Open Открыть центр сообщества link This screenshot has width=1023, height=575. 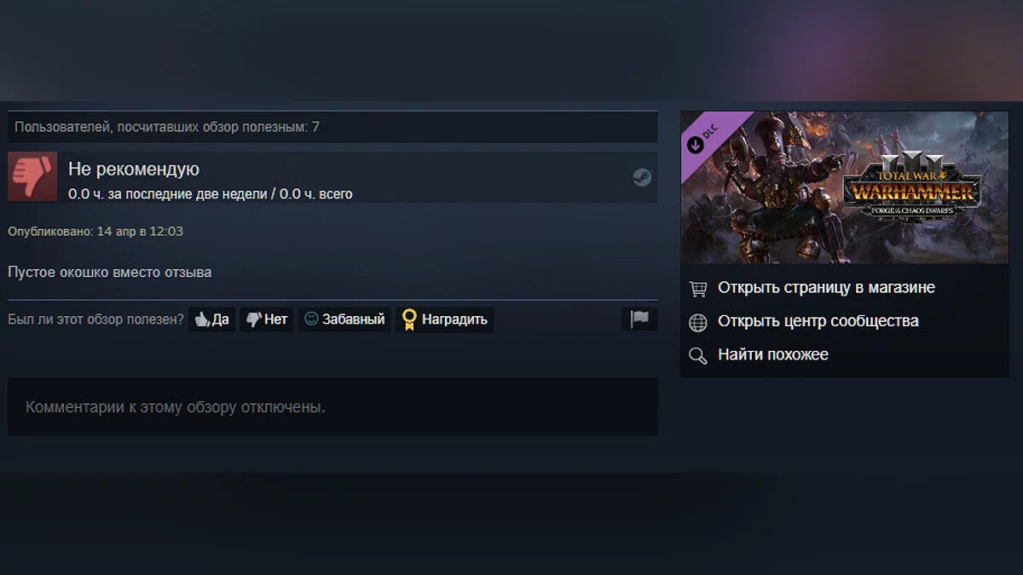(818, 321)
